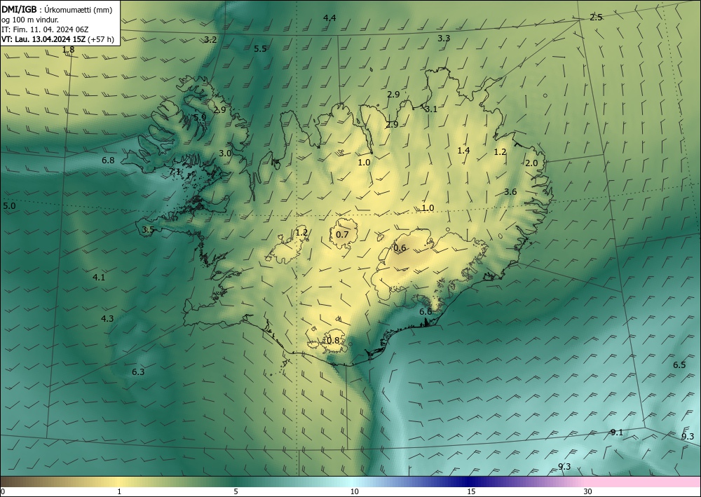Viewport: 701px width, 497px height.
Task: Select the 5.0 value on the western map edge
Action: click(9, 206)
